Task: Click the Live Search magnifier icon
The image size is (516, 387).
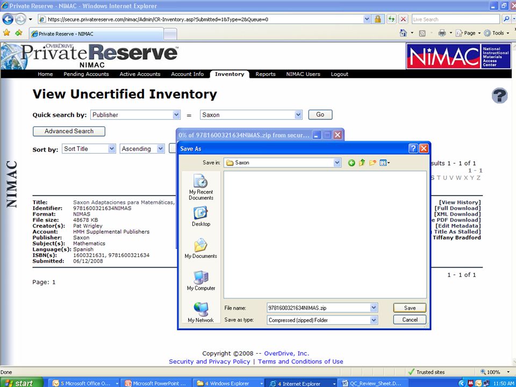Action: [507, 19]
